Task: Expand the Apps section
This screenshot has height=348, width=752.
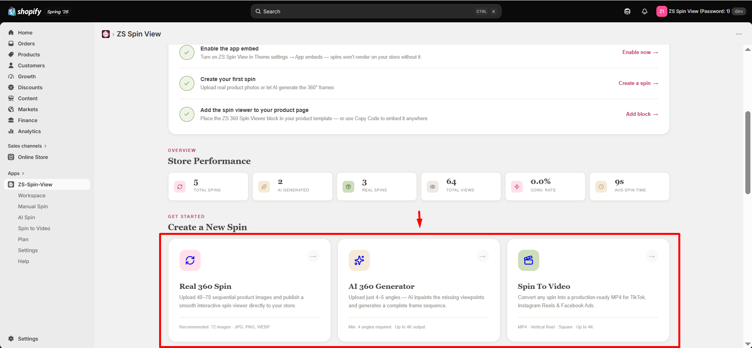Action: coord(16,173)
